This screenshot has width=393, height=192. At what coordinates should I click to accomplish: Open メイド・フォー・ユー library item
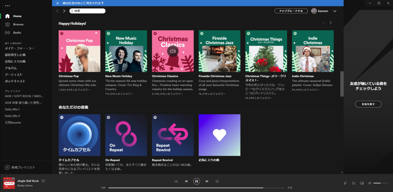pyautogui.click(x=20, y=48)
